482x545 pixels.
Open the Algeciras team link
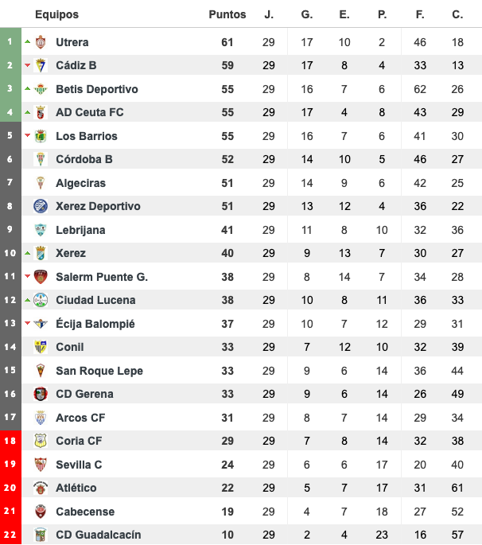tap(80, 183)
